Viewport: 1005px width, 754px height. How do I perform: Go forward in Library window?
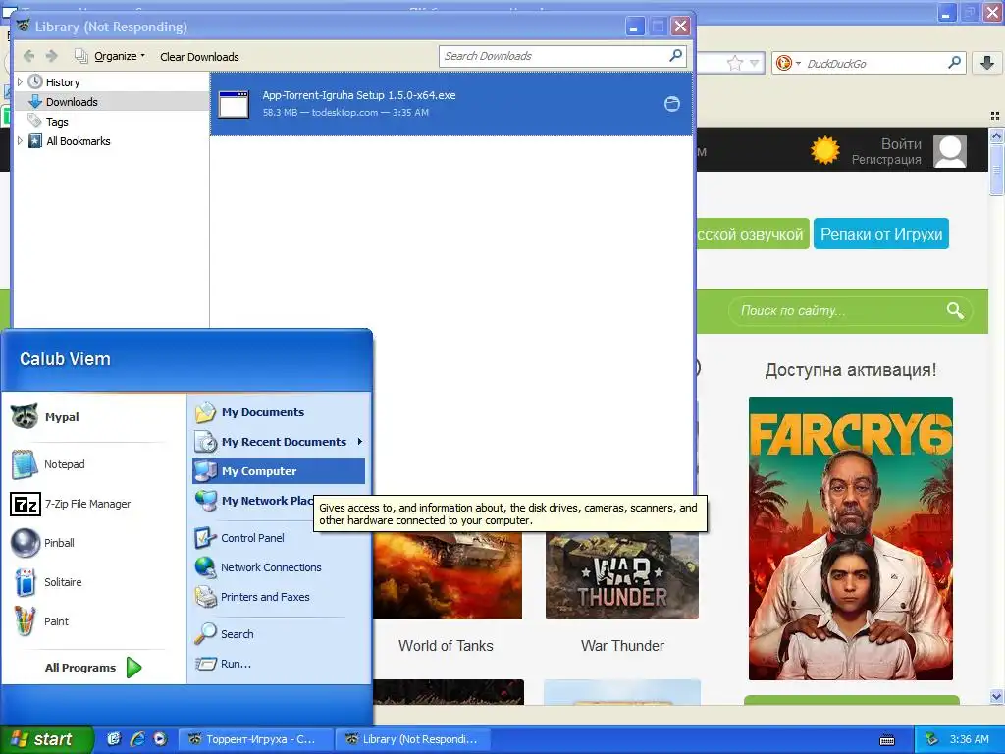coord(52,56)
